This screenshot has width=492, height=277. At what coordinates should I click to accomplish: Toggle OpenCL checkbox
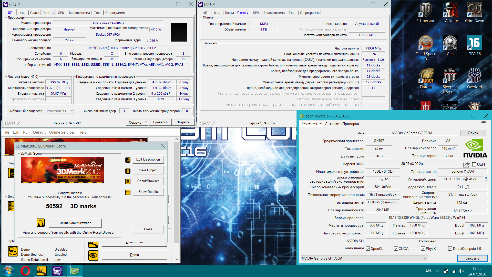(x=368, y=249)
